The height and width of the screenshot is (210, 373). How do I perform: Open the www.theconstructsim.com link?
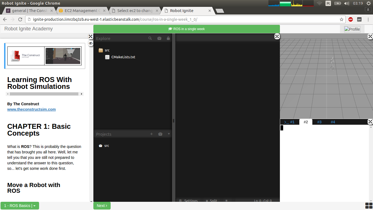point(31,109)
